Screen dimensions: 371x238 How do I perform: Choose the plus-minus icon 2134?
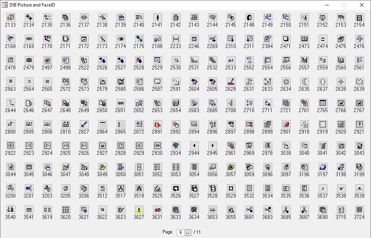pos(29,18)
